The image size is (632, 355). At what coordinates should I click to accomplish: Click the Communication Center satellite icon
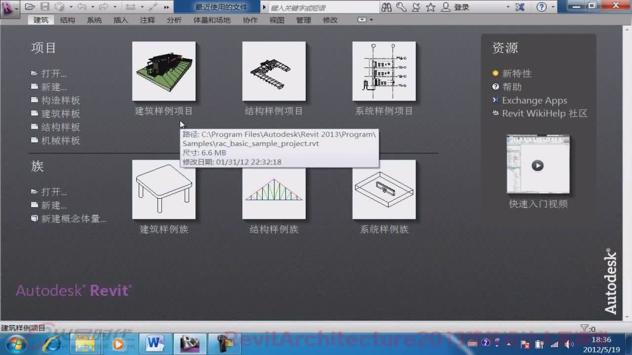(x=416, y=7)
